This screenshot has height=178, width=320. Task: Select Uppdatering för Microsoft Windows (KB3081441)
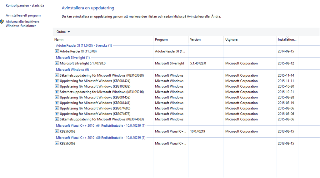95,103
